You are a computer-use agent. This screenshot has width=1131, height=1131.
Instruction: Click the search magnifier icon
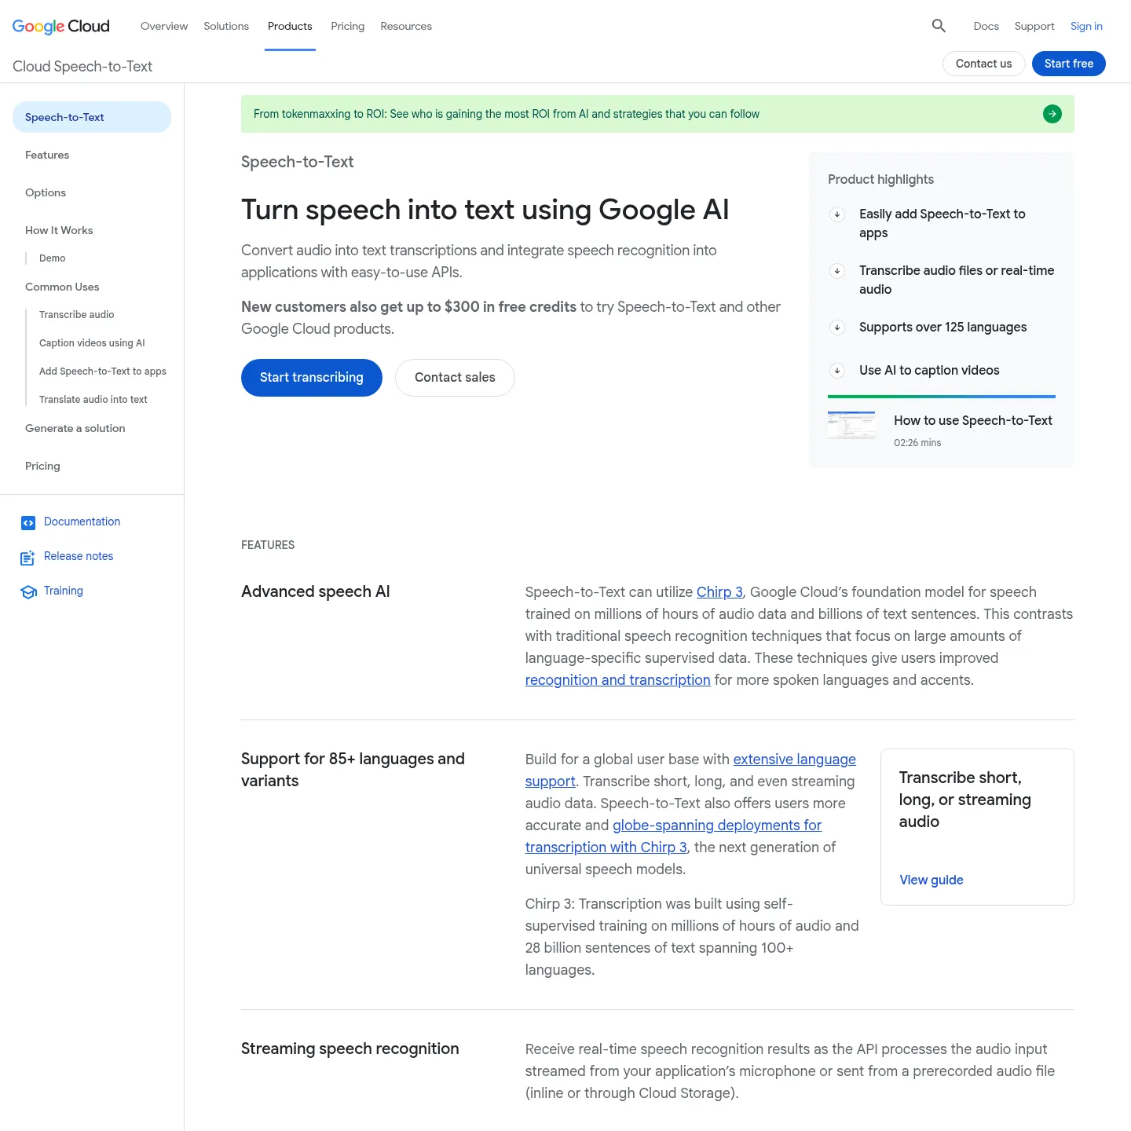(939, 26)
